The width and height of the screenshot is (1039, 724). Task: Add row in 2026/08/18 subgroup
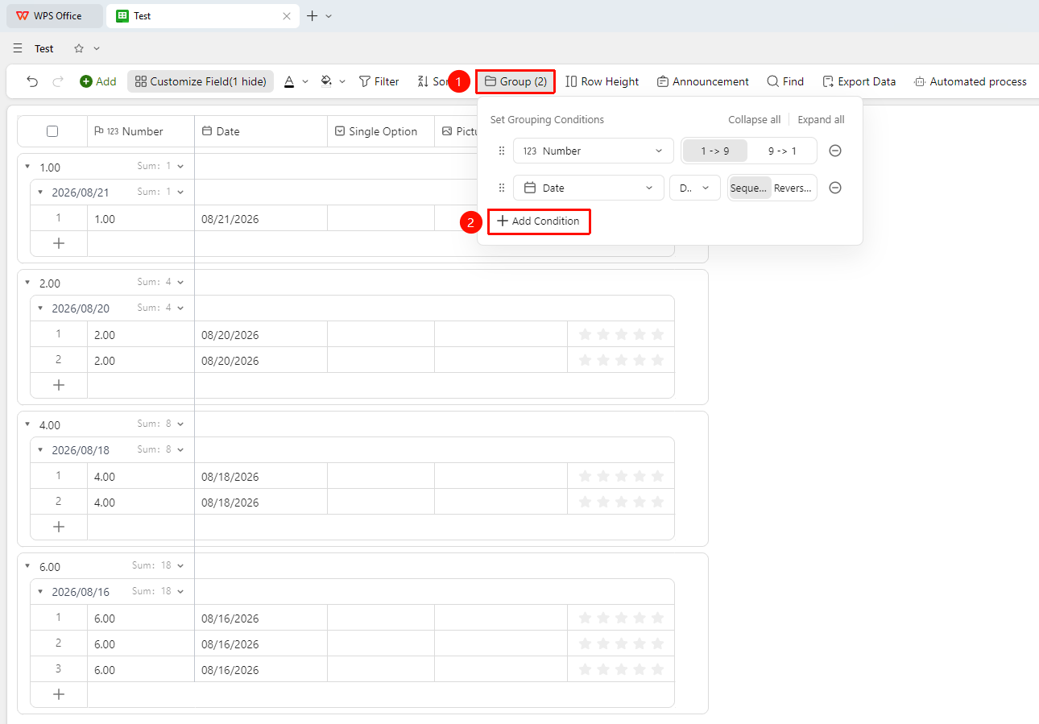(59, 527)
